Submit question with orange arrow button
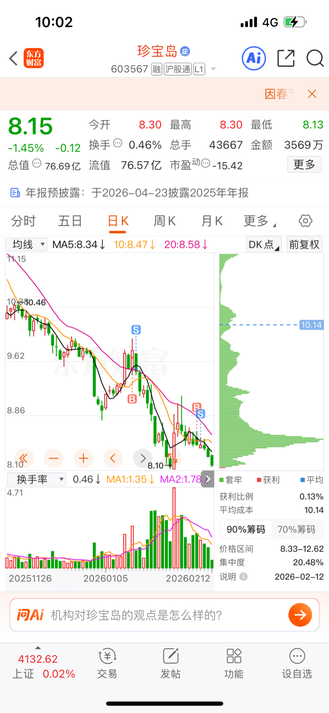Screen dimensions: 329x713 [300, 615]
